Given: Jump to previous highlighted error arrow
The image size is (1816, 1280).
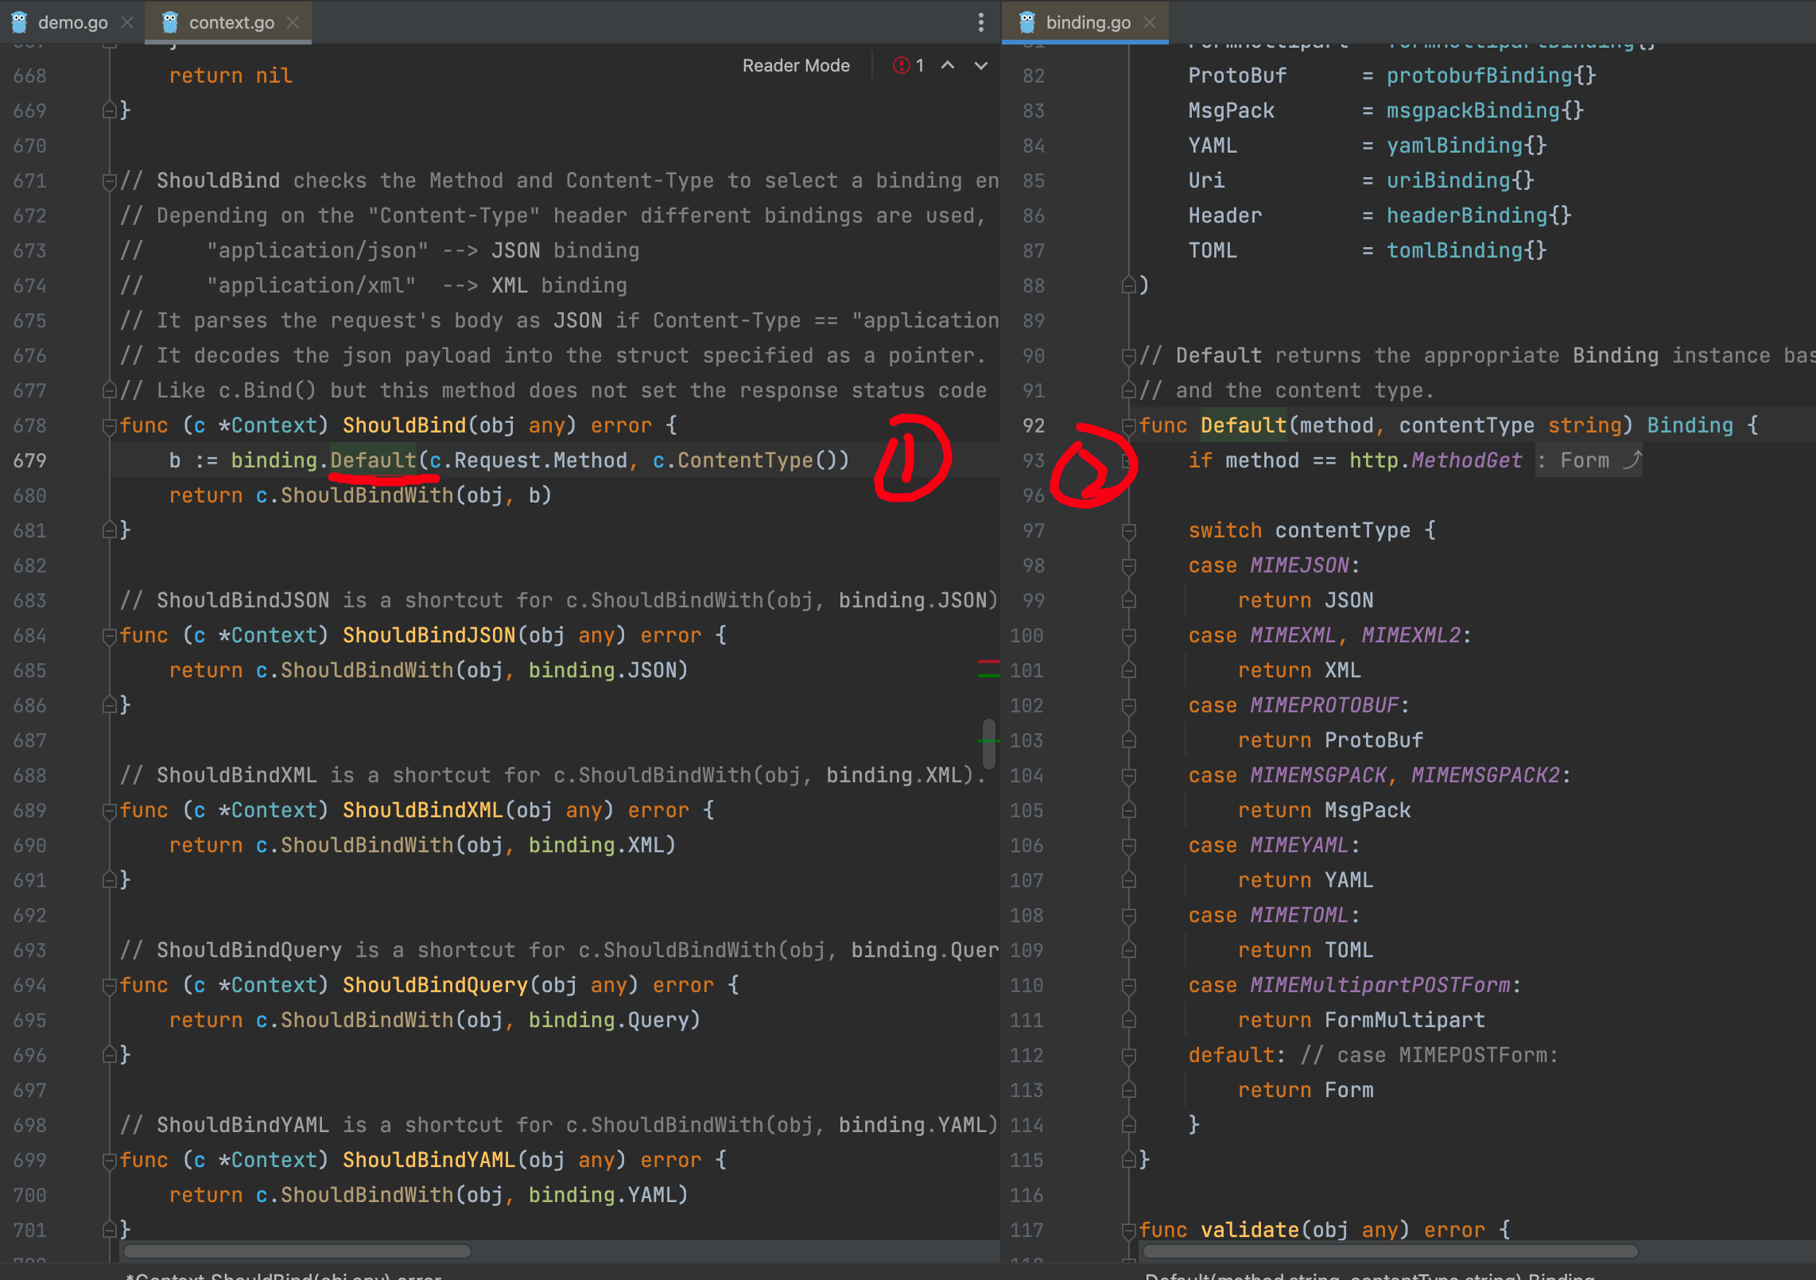Looking at the screenshot, I should [x=948, y=66].
